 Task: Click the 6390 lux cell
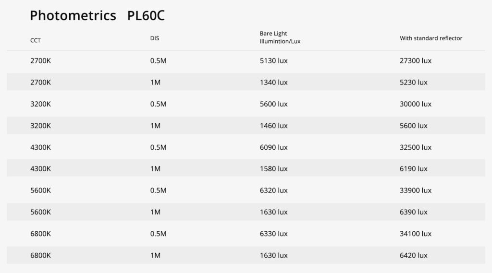point(414,212)
